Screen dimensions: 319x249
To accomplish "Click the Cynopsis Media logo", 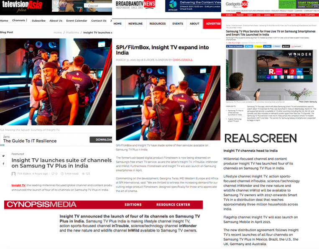I will (x=41, y=204).
